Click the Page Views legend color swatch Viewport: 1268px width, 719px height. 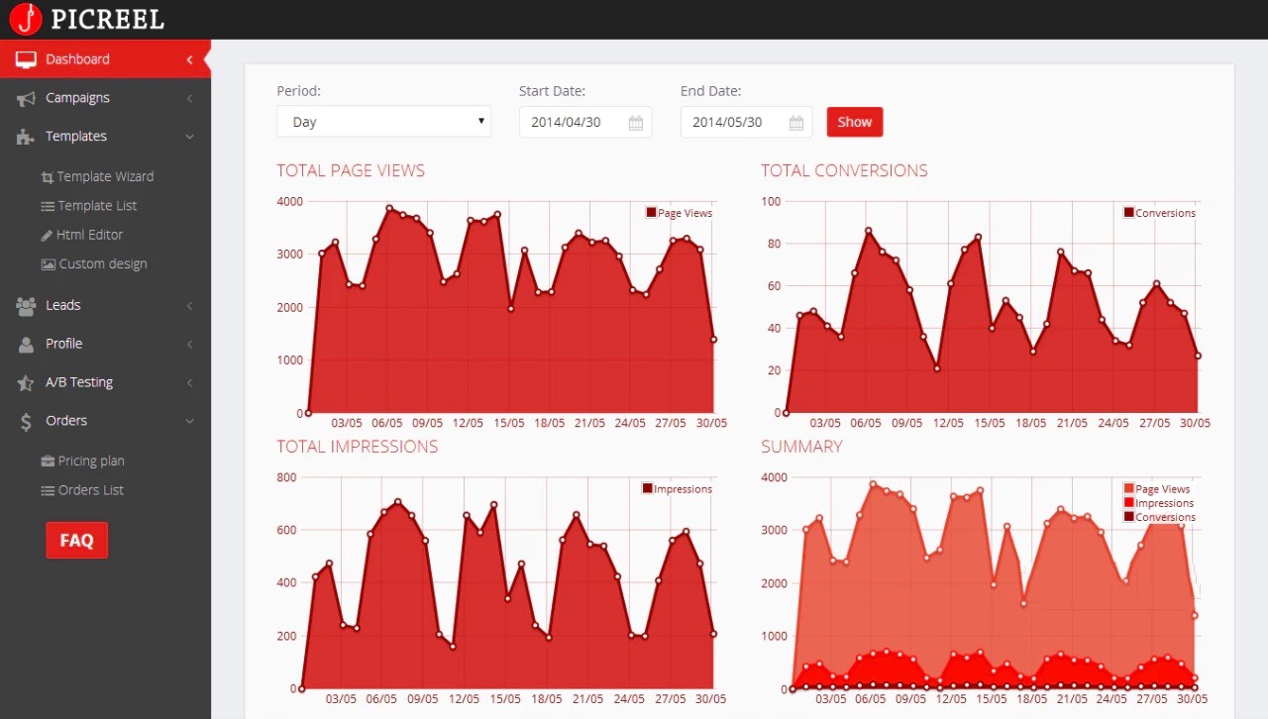click(x=651, y=213)
